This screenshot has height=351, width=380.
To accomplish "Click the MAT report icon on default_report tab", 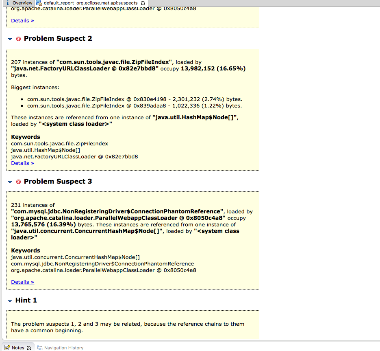I will click(37, 3).
